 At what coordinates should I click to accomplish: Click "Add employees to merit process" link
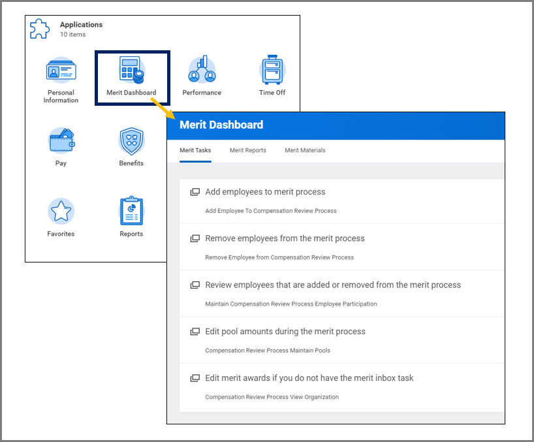265,192
